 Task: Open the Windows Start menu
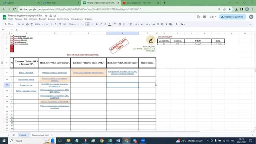pyautogui.click(x=4, y=140)
